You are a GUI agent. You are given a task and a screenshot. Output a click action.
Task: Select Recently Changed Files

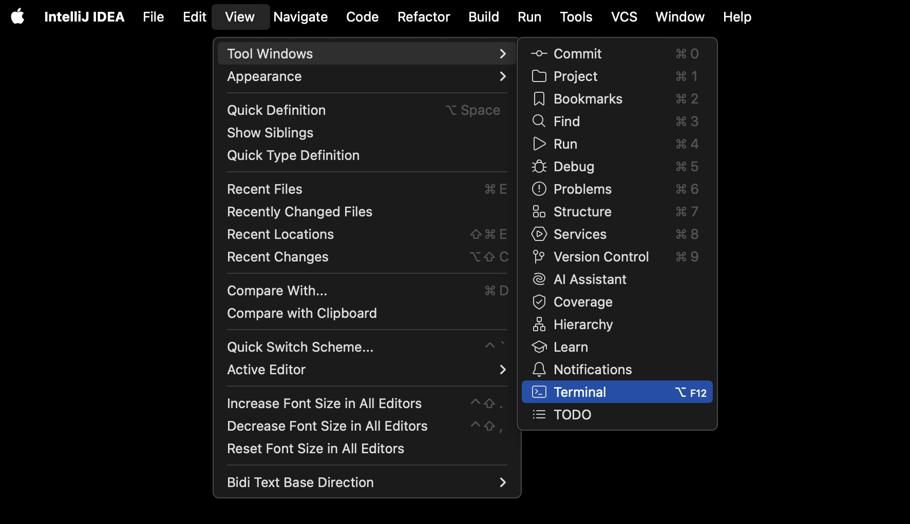point(299,211)
